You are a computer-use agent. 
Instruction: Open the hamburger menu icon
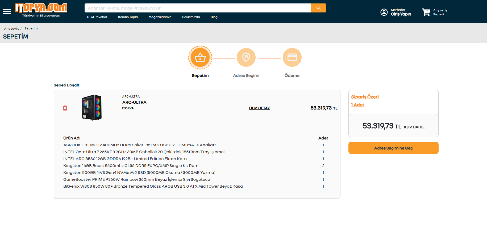(7, 12)
